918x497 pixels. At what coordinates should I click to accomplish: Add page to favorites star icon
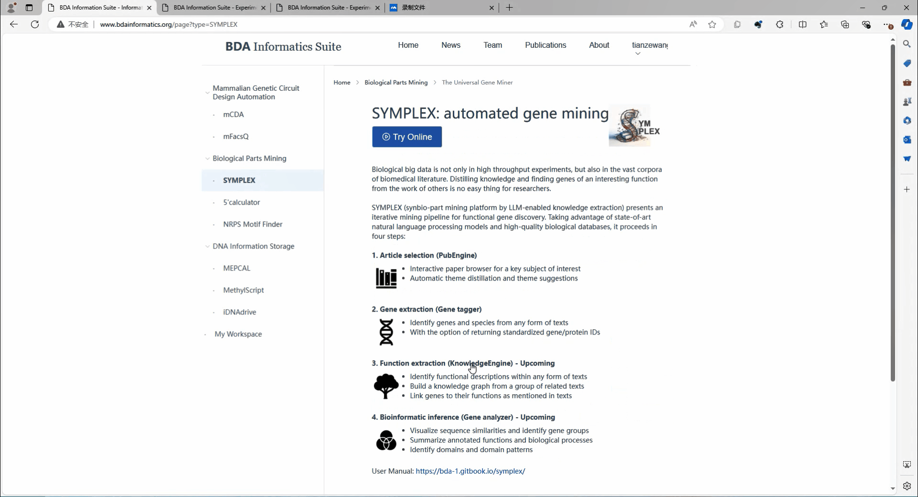point(712,24)
